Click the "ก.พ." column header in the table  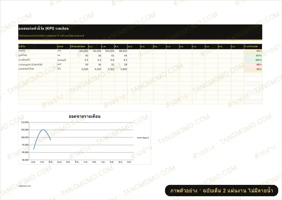(108, 46)
